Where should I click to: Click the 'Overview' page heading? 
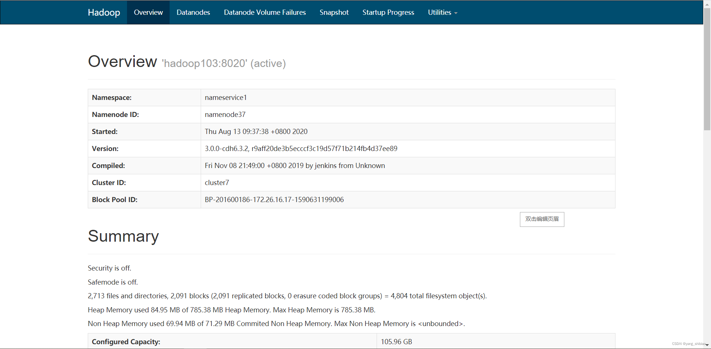(x=123, y=61)
